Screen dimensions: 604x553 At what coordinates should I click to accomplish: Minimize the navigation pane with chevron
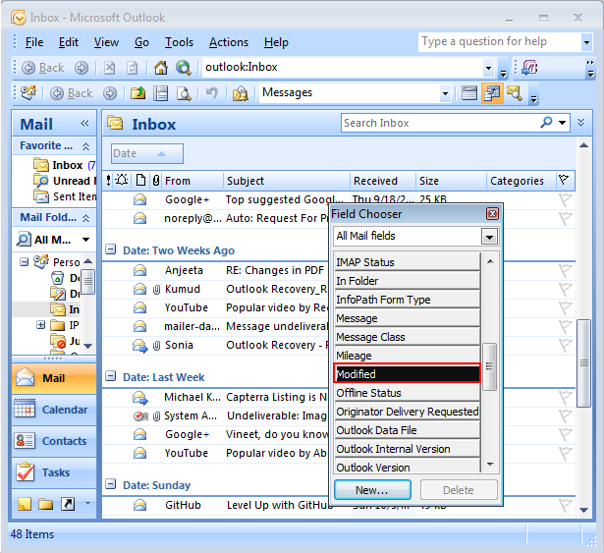click(x=84, y=124)
